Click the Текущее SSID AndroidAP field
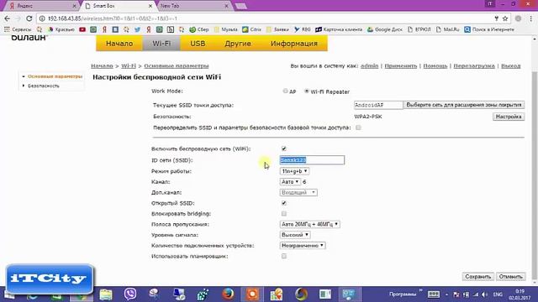This screenshot has height=302, width=538. (378, 105)
